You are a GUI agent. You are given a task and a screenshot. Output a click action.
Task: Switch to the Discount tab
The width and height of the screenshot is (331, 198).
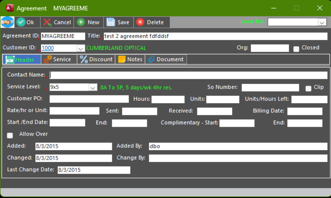tap(97, 59)
